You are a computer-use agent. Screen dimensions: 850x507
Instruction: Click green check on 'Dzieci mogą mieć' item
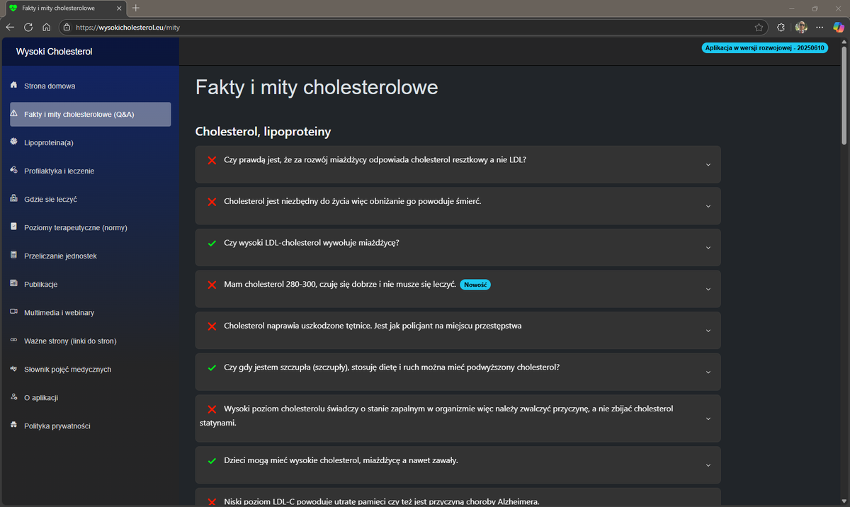click(x=211, y=461)
